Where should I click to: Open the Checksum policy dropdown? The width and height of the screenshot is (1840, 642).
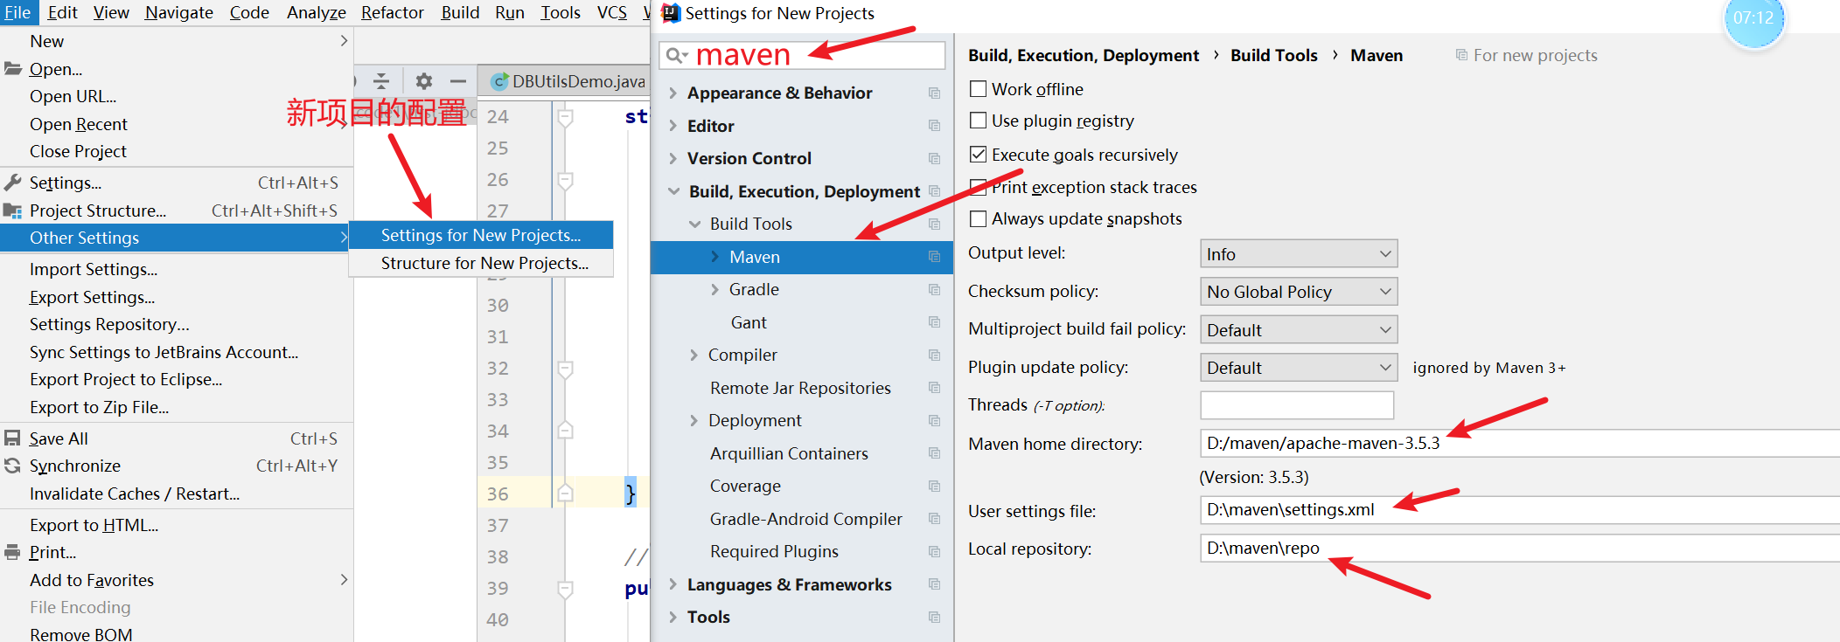pyautogui.click(x=1299, y=292)
